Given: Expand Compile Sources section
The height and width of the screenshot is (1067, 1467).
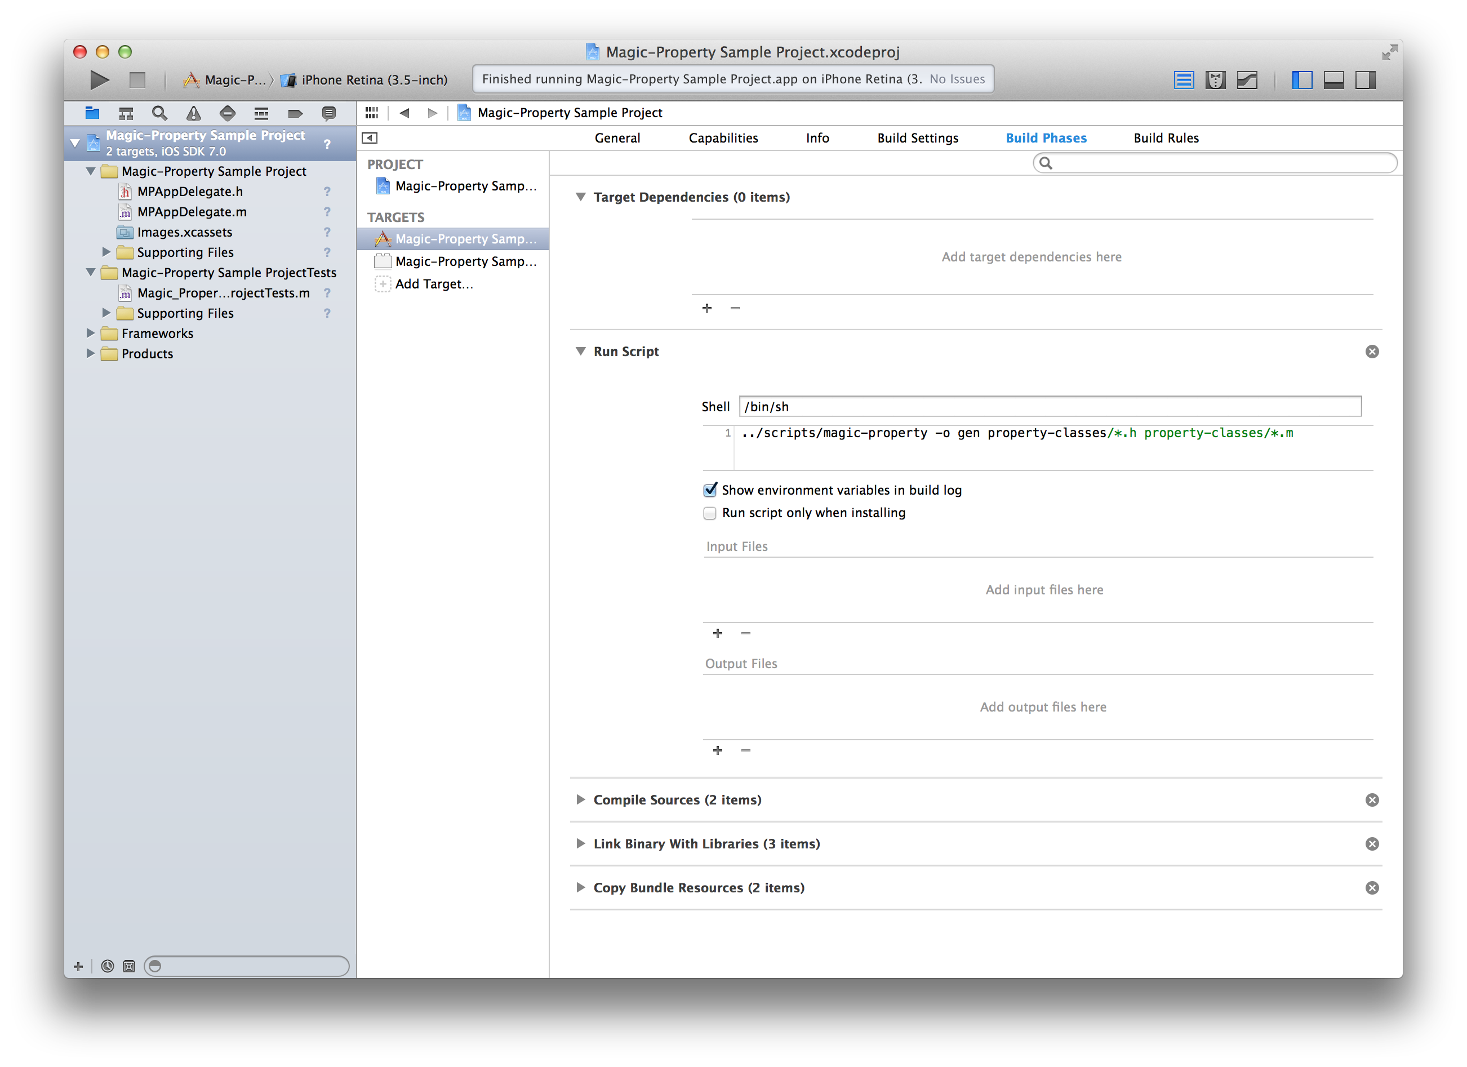Looking at the screenshot, I should pos(581,799).
